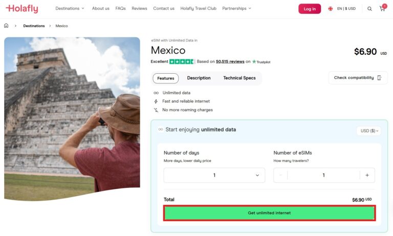Open the 50,515 reviews link
Viewport: 393px width, 236px height.
(x=230, y=62)
